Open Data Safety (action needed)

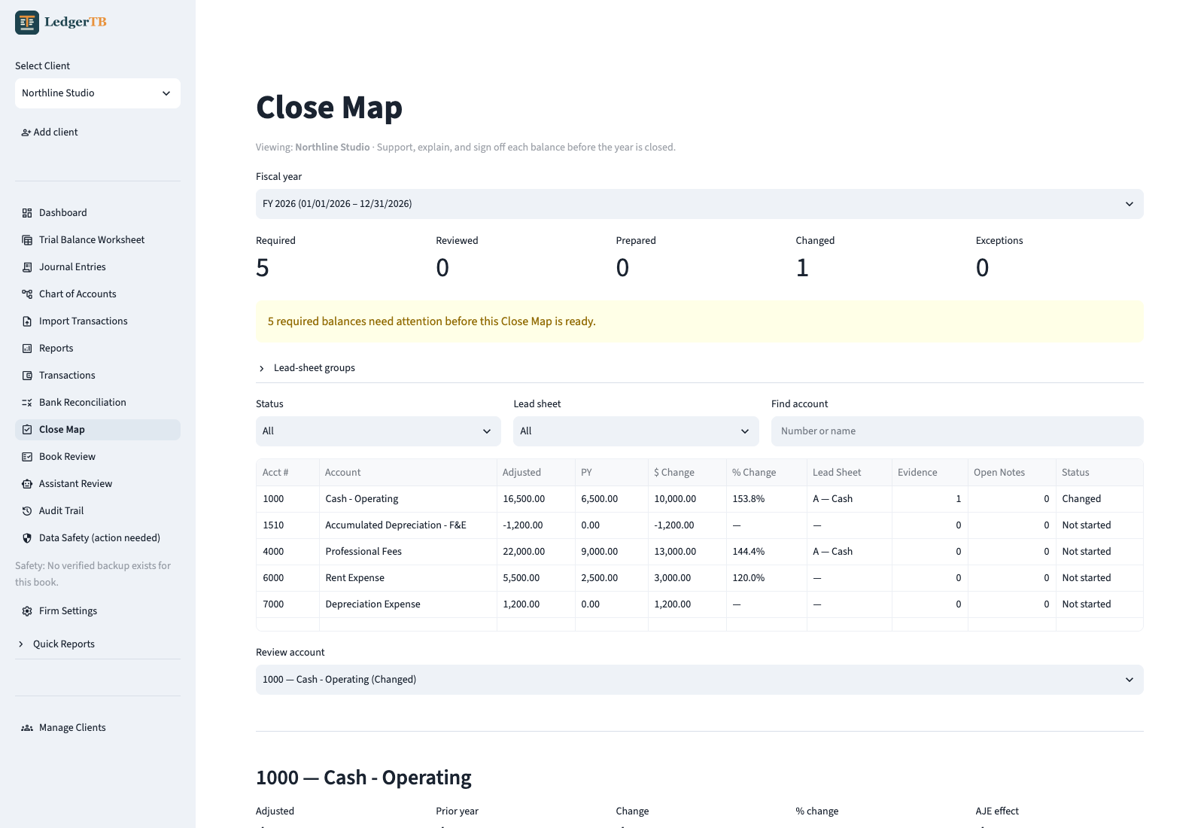pyautogui.click(x=98, y=538)
